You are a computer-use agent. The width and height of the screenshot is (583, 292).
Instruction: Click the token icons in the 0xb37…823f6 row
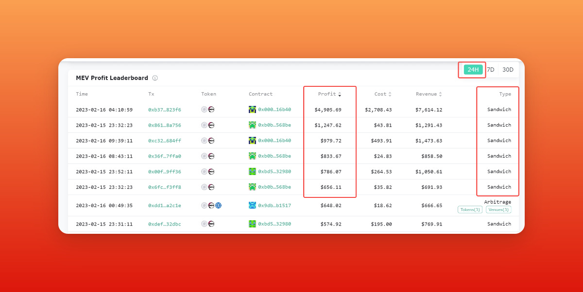(208, 110)
